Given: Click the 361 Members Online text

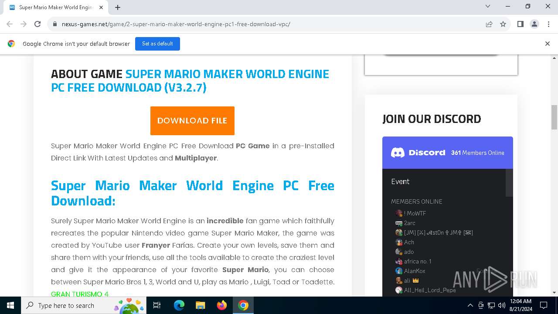Looking at the screenshot, I should [478, 153].
